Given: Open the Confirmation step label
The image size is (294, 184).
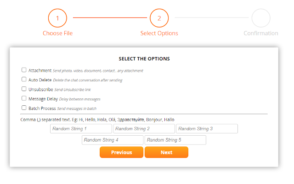Looking at the screenshot, I should [x=260, y=33].
